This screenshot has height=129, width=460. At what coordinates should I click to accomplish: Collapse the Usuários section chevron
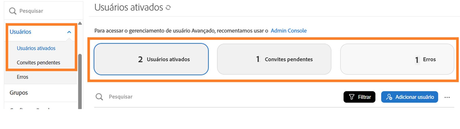tap(69, 32)
